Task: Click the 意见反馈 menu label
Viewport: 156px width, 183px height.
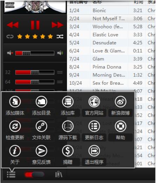Action: point(41,162)
